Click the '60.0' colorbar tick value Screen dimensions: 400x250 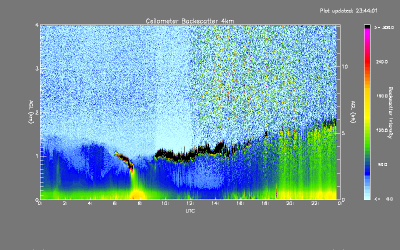point(382,164)
